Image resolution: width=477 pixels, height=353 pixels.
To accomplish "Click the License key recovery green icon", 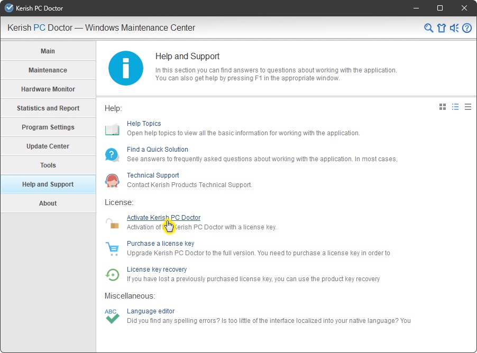I will (112, 274).
